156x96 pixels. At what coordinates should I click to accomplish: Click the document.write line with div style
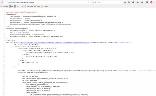coord(87,70)
